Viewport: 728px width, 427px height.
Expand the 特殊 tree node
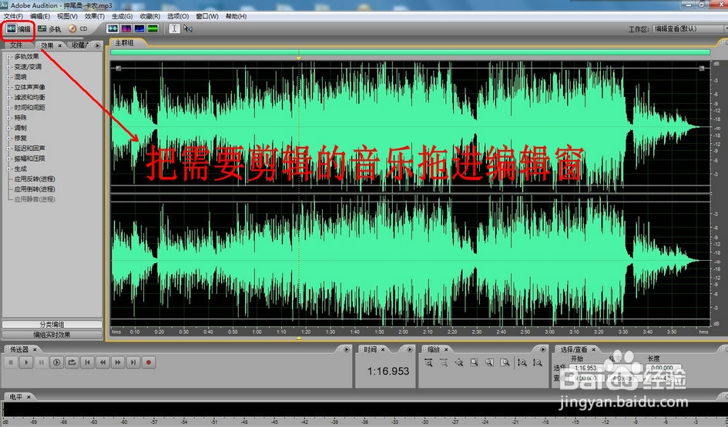point(8,118)
